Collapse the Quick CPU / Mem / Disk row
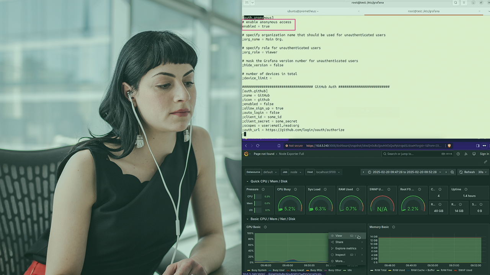Image resolution: width=490 pixels, height=275 pixels. tap(247, 181)
